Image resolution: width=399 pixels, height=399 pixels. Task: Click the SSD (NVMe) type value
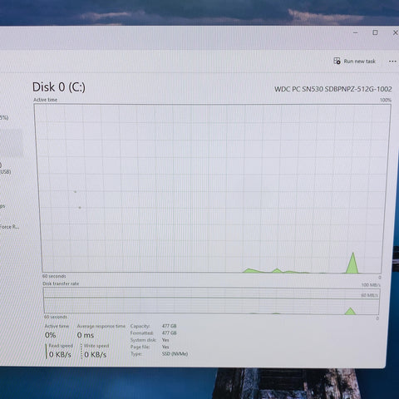[175, 354]
